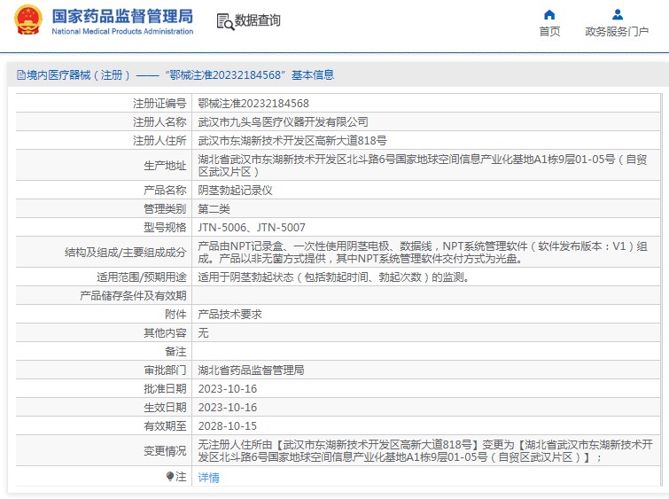Screen dimensions: 669x499
Task: Click National Medical Products Administration subtitle
Action: [x=122, y=31]
